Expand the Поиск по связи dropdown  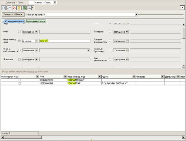(x=137, y=14)
